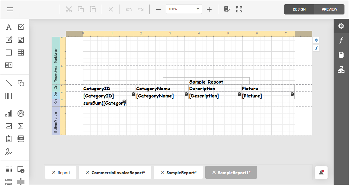
Task: Zoom out with the minus button
Action: [x=158, y=9]
